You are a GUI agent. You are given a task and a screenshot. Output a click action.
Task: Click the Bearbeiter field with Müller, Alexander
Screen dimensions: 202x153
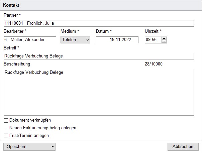[30, 40]
